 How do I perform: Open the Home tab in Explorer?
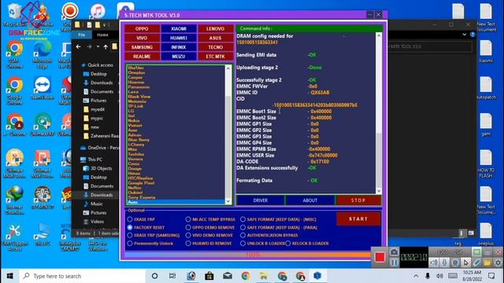(x=102, y=35)
